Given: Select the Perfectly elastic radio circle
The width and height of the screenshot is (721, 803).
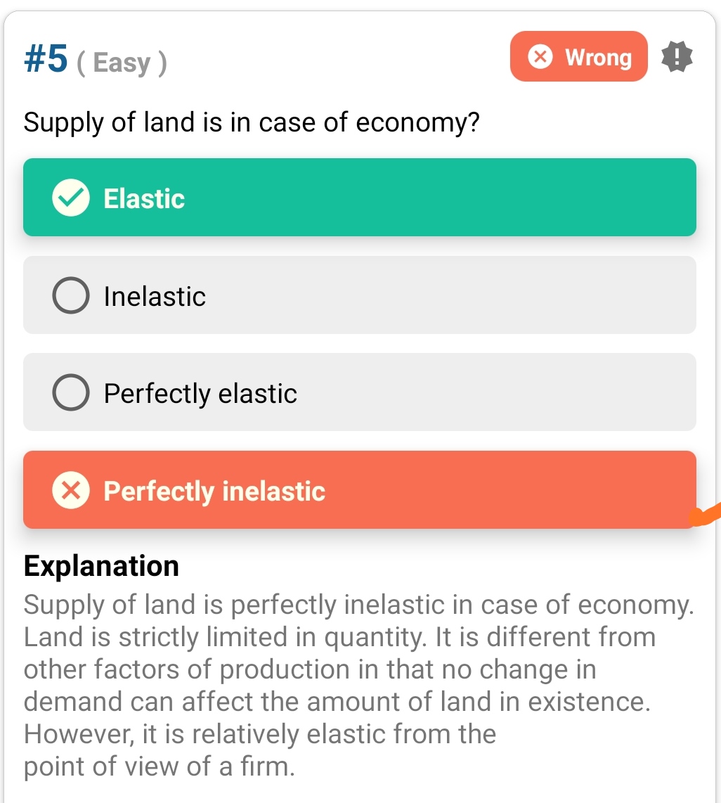Looking at the screenshot, I should tap(70, 393).
